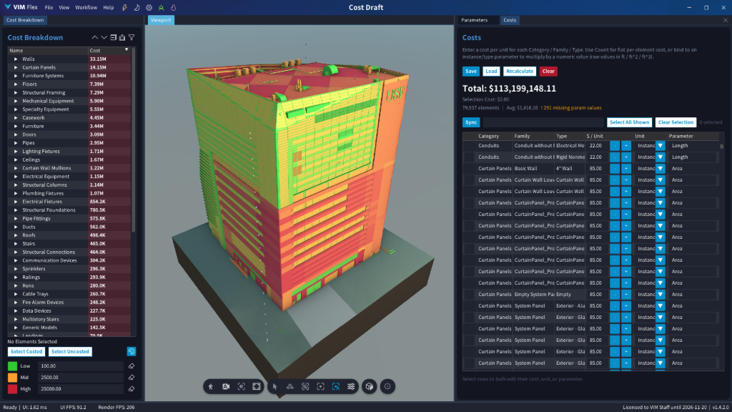This screenshot has width=732, height=412.
Task: Open the File menu
Action: 49,7
